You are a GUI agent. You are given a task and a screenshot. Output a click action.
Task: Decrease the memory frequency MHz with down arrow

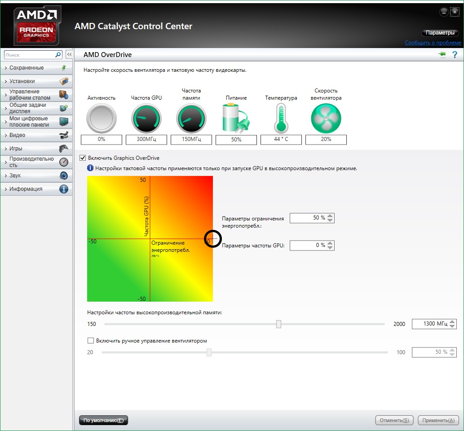coord(452,326)
